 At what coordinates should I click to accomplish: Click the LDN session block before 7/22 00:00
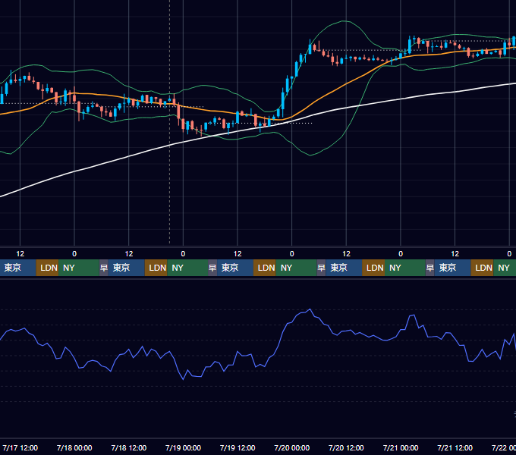click(482, 268)
